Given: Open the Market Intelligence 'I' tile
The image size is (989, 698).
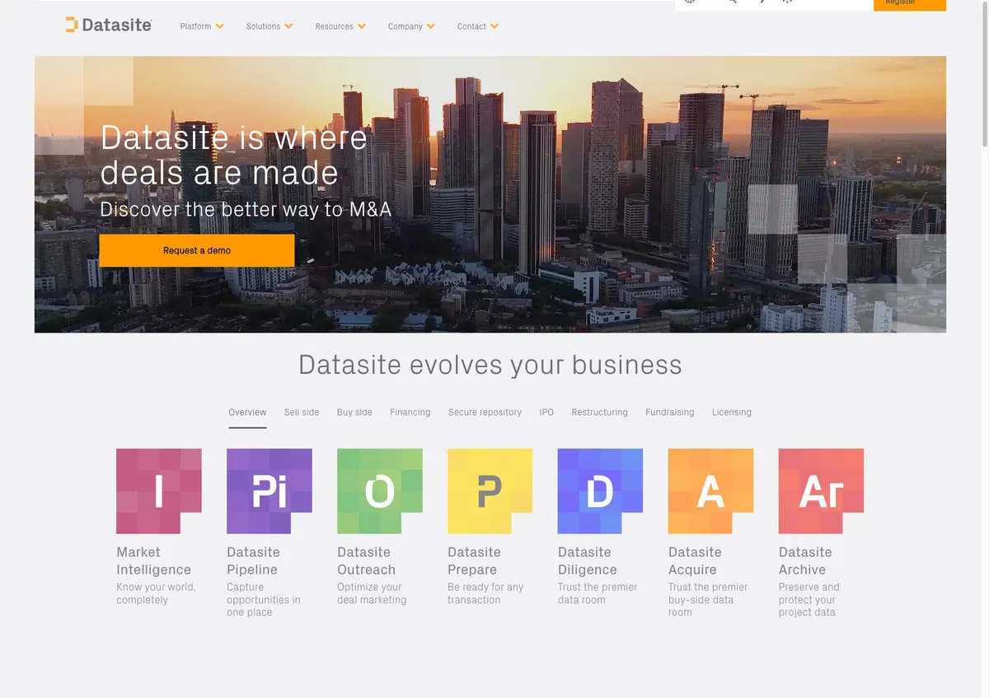Looking at the screenshot, I should coord(159,491).
